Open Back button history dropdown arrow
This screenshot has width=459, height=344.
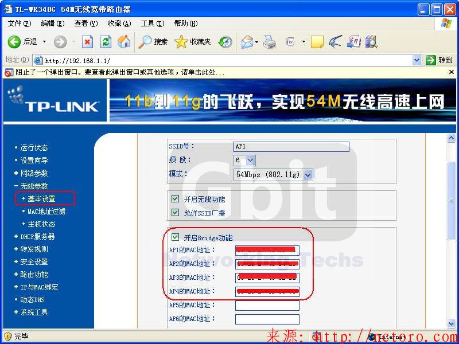coord(45,42)
